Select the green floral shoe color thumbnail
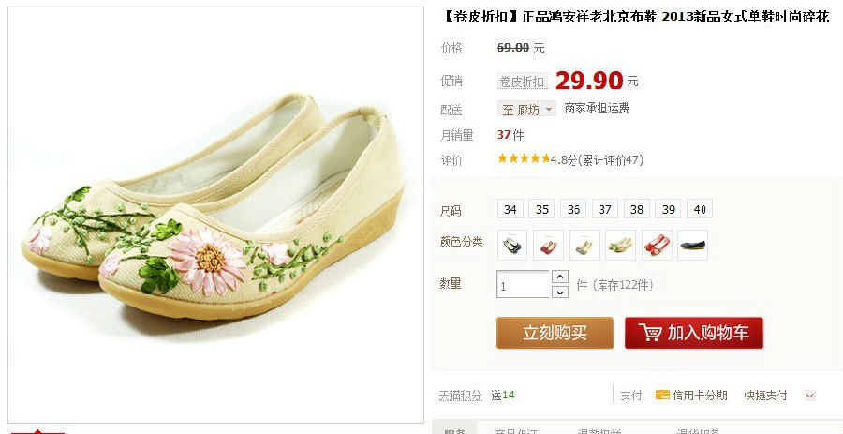The width and height of the screenshot is (843, 434). pyautogui.click(x=620, y=246)
